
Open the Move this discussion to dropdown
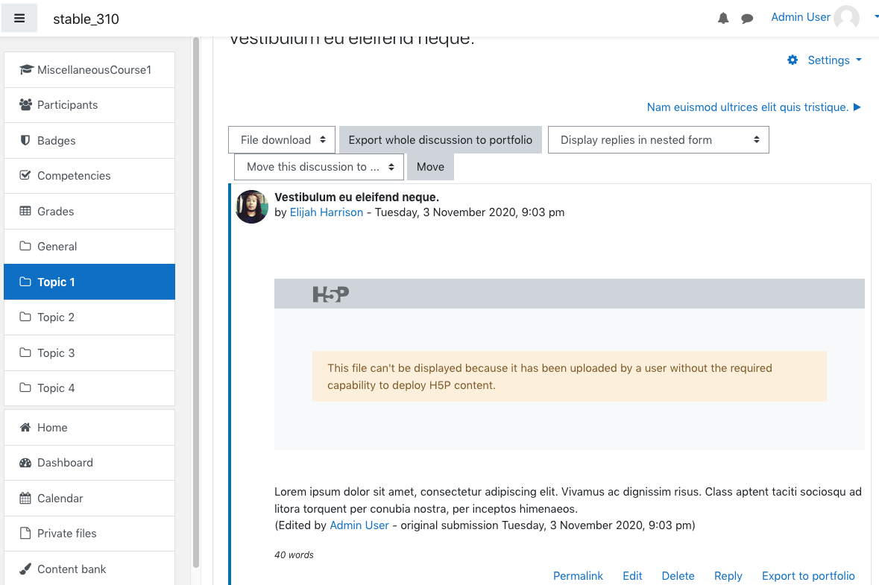[319, 167]
